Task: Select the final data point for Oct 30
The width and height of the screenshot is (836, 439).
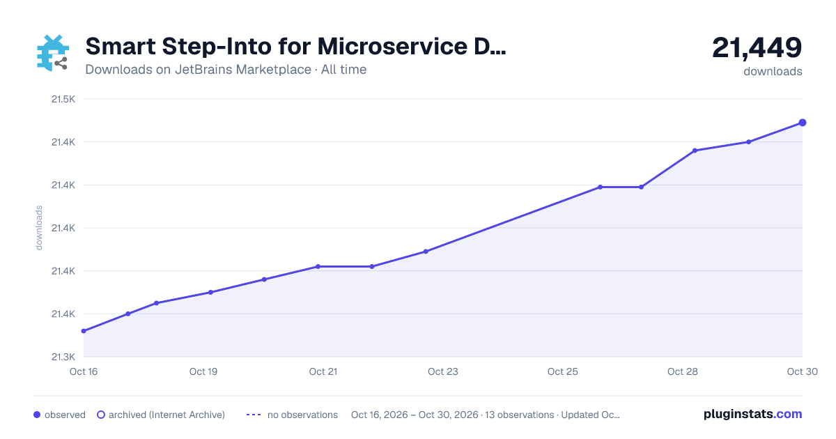Action: [x=803, y=123]
